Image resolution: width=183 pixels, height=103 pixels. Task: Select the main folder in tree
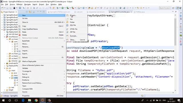[x=12, y=71]
